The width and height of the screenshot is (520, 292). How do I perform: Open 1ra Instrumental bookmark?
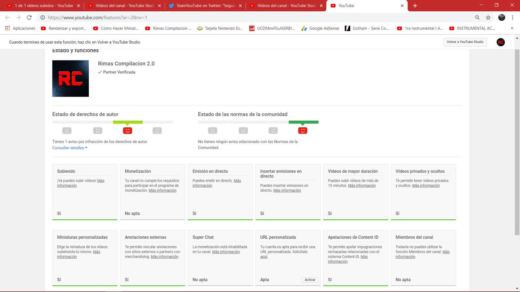(420, 29)
